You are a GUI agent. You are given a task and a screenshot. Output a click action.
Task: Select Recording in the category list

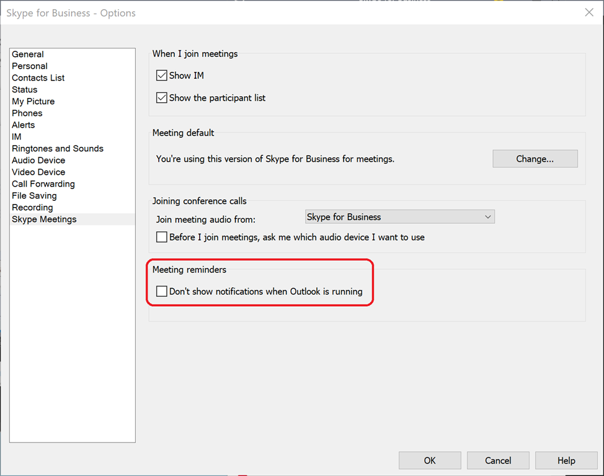32,208
